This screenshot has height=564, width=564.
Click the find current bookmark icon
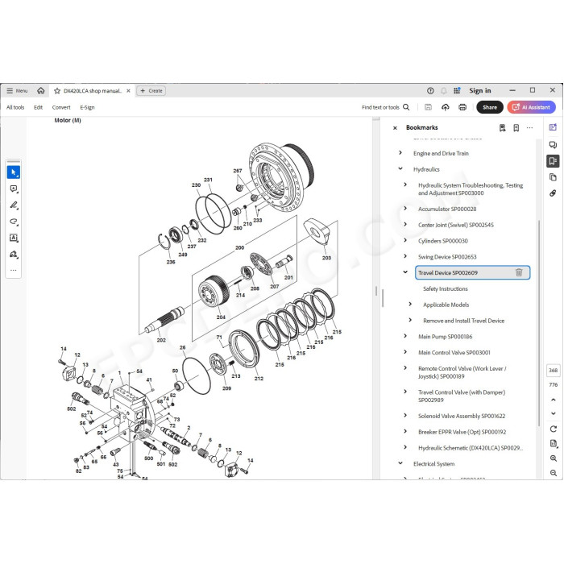(x=503, y=127)
